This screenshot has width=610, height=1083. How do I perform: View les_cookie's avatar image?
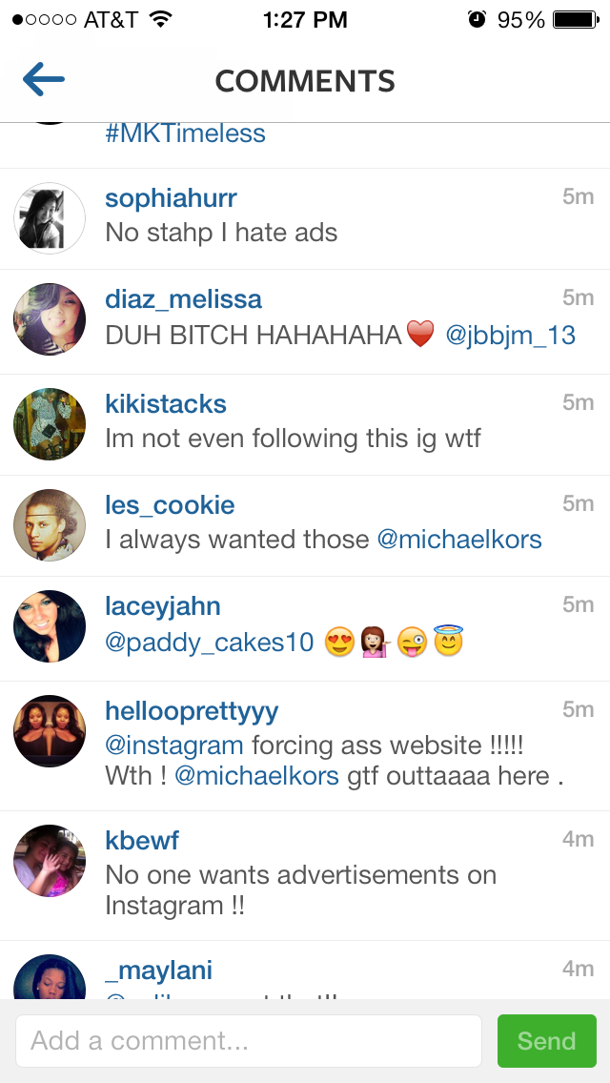[x=50, y=525]
